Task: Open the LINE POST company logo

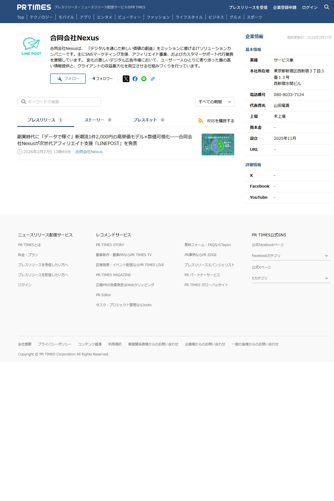Action: click(x=31, y=47)
